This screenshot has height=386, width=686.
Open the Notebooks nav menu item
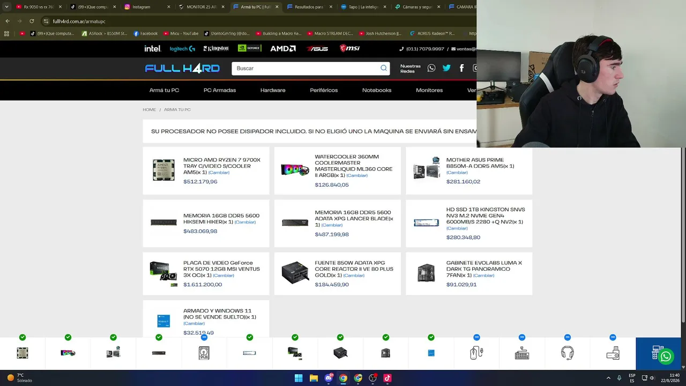pos(377,90)
